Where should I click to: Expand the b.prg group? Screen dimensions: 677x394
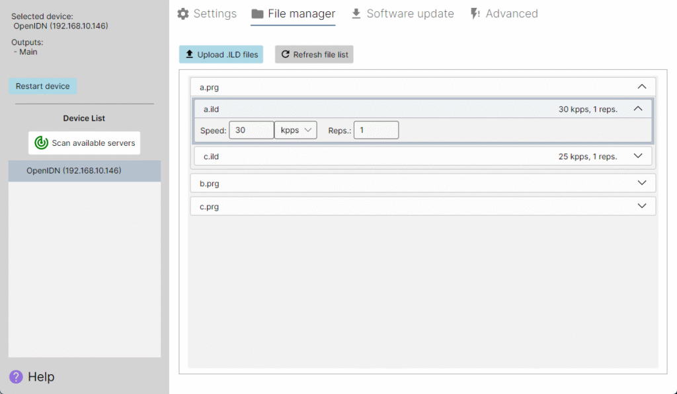point(640,183)
